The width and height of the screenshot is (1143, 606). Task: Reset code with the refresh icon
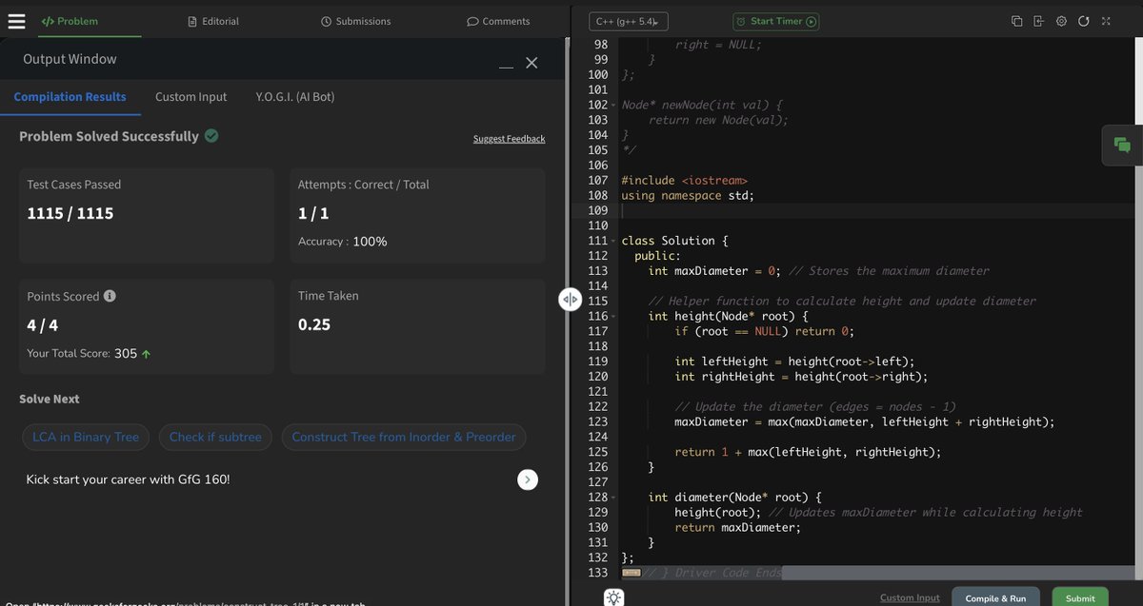pyautogui.click(x=1083, y=21)
